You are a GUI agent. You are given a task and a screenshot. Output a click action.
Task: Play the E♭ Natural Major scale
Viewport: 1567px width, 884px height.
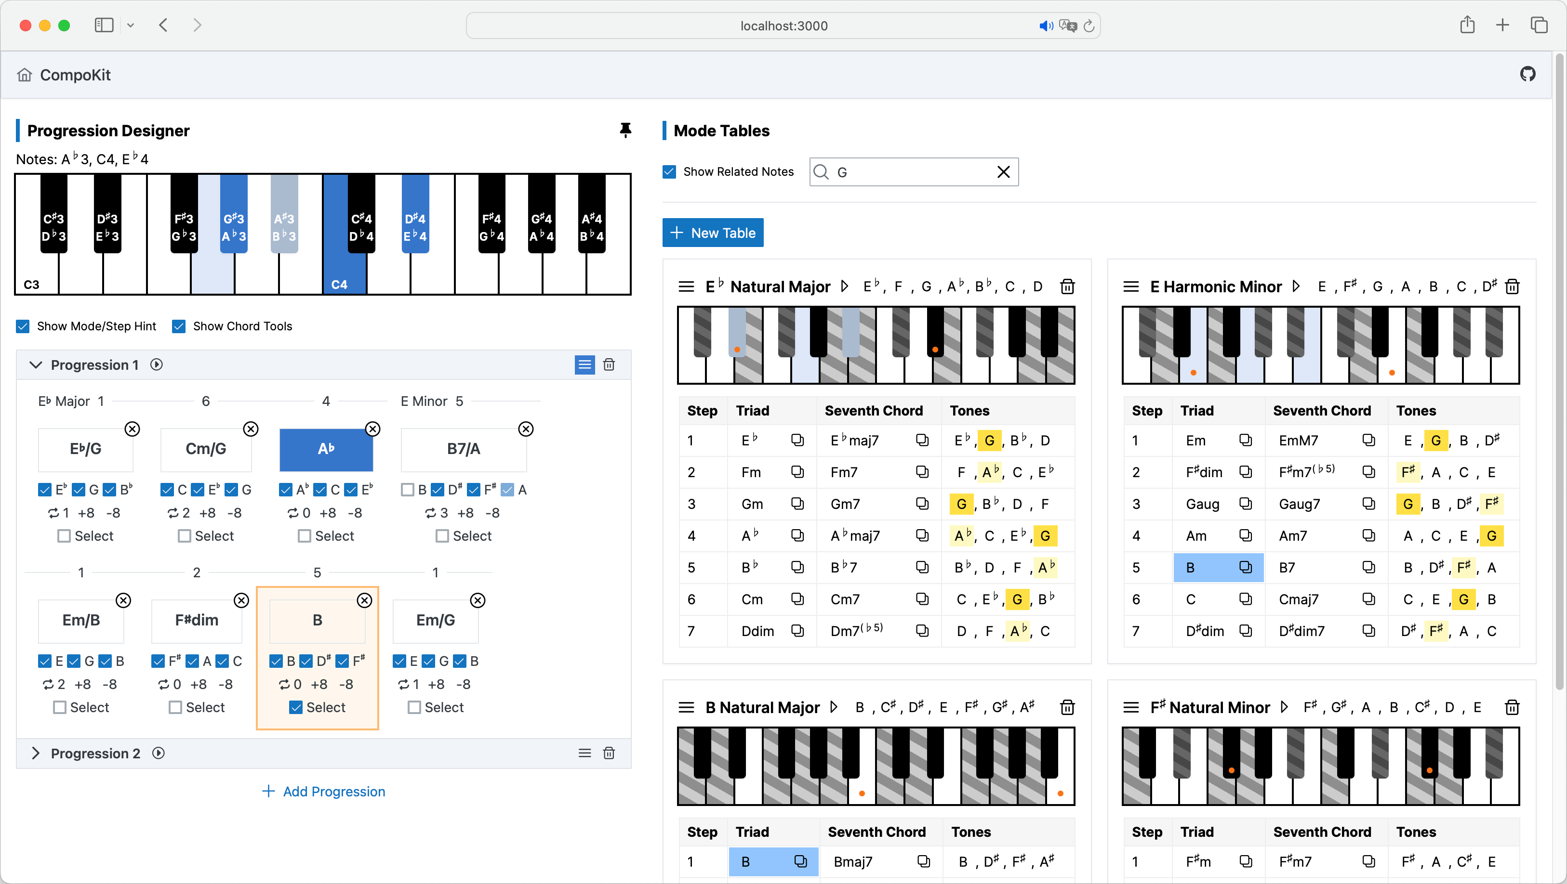coord(844,286)
